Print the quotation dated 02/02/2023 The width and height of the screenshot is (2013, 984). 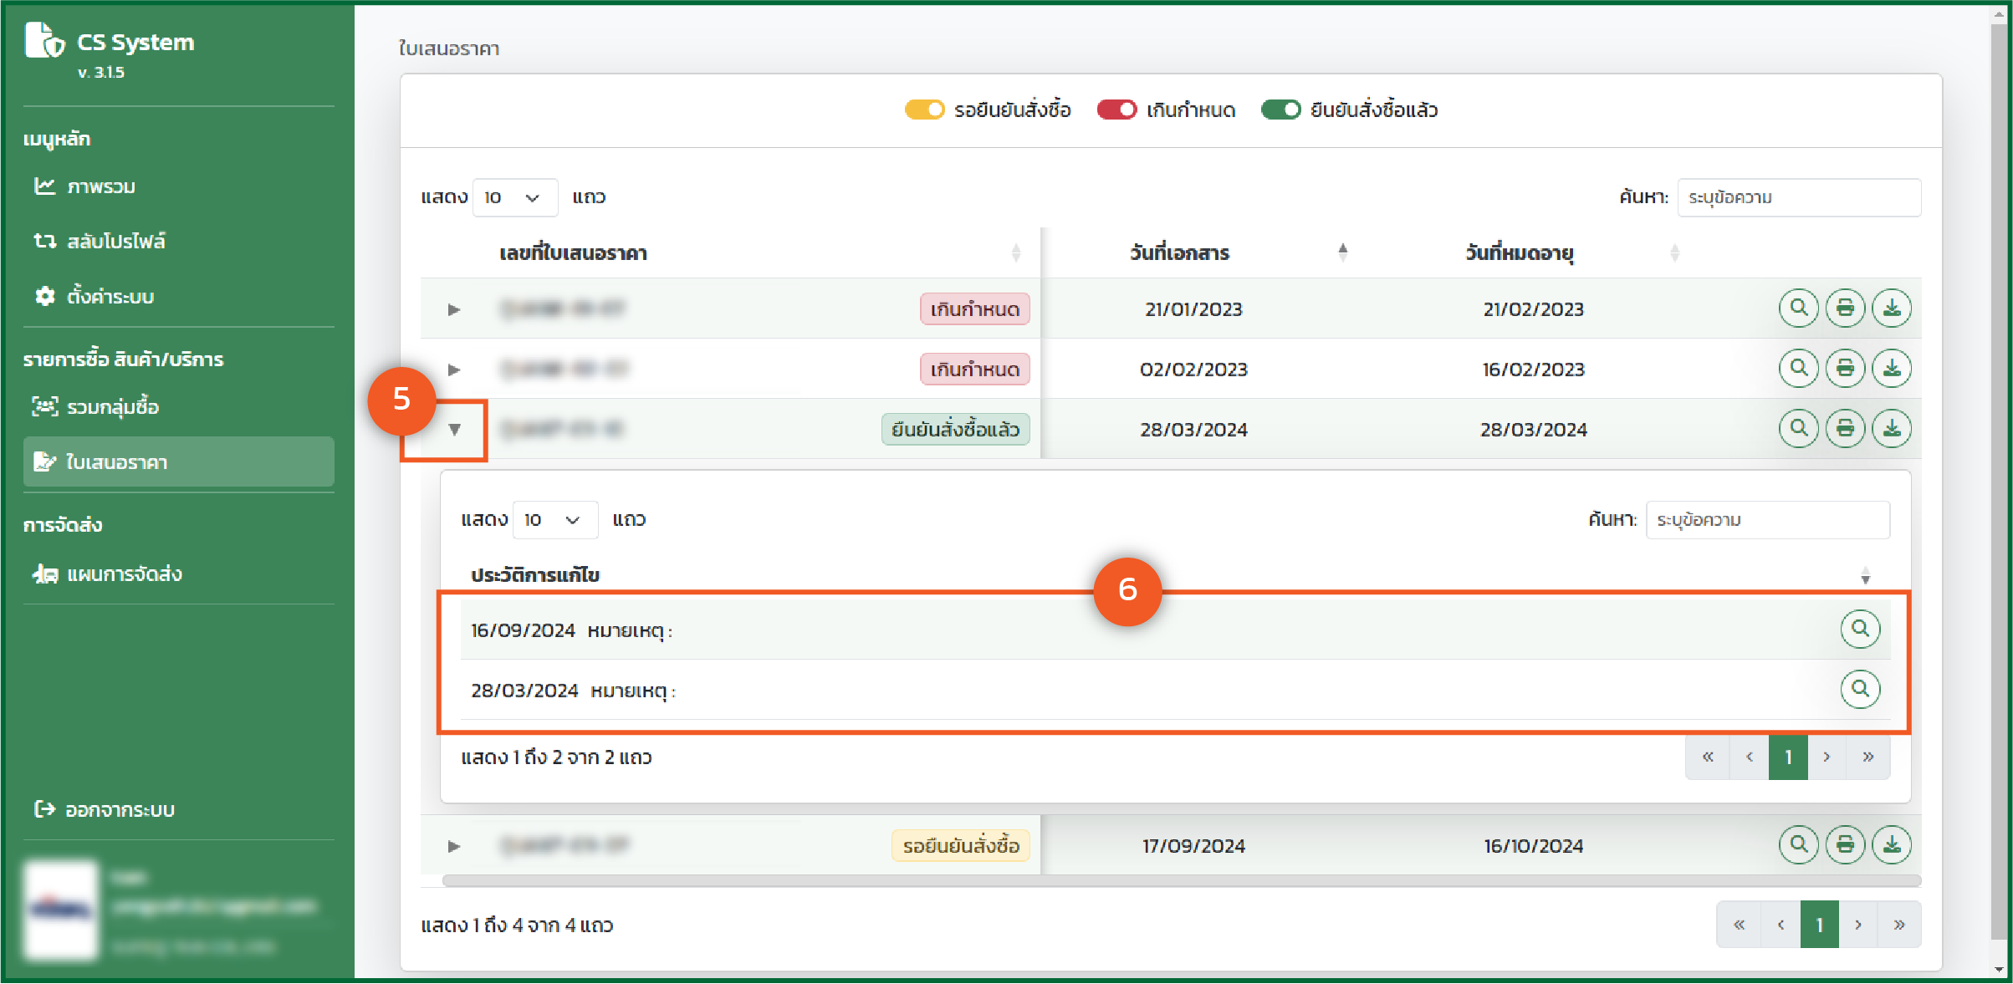click(x=1845, y=369)
